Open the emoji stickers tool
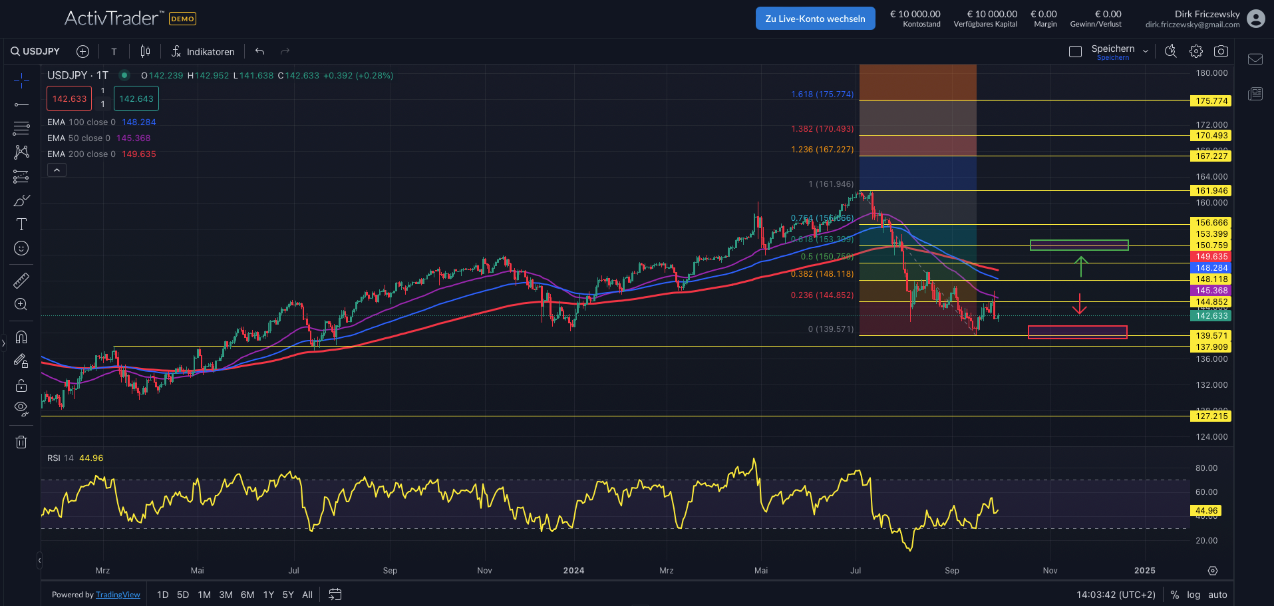The width and height of the screenshot is (1274, 606). pyautogui.click(x=21, y=248)
